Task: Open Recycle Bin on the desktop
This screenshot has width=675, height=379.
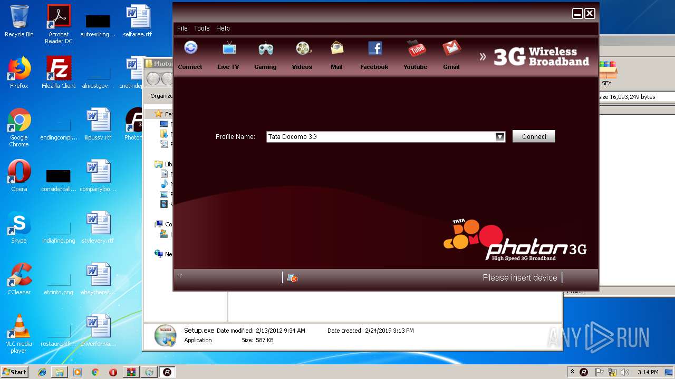Action: coord(19,21)
